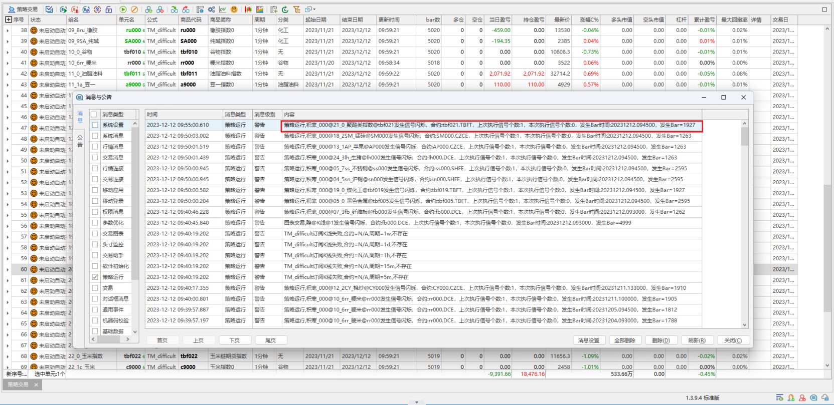Click 全部删除 to delete all messages
The width and height of the screenshot is (834, 405).
(x=625, y=340)
